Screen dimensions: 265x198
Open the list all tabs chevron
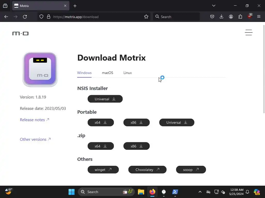pos(214,6)
